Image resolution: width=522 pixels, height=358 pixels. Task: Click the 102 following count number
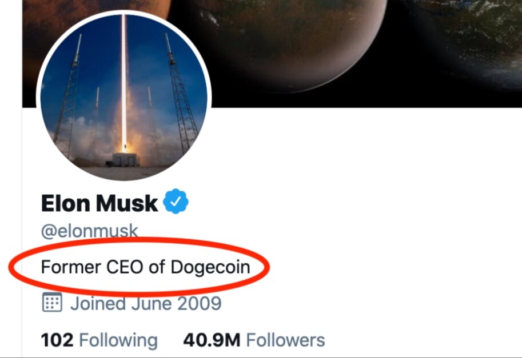click(57, 340)
